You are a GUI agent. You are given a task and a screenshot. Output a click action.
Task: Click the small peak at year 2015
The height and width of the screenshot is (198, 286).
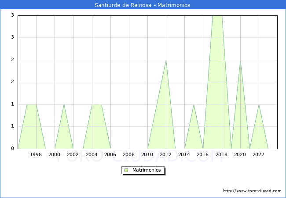(x=194, y=105)
